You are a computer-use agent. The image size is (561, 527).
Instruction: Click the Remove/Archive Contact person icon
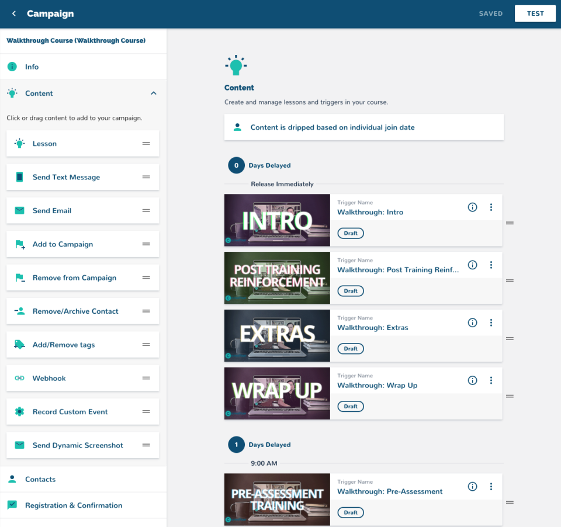point(20,311)
